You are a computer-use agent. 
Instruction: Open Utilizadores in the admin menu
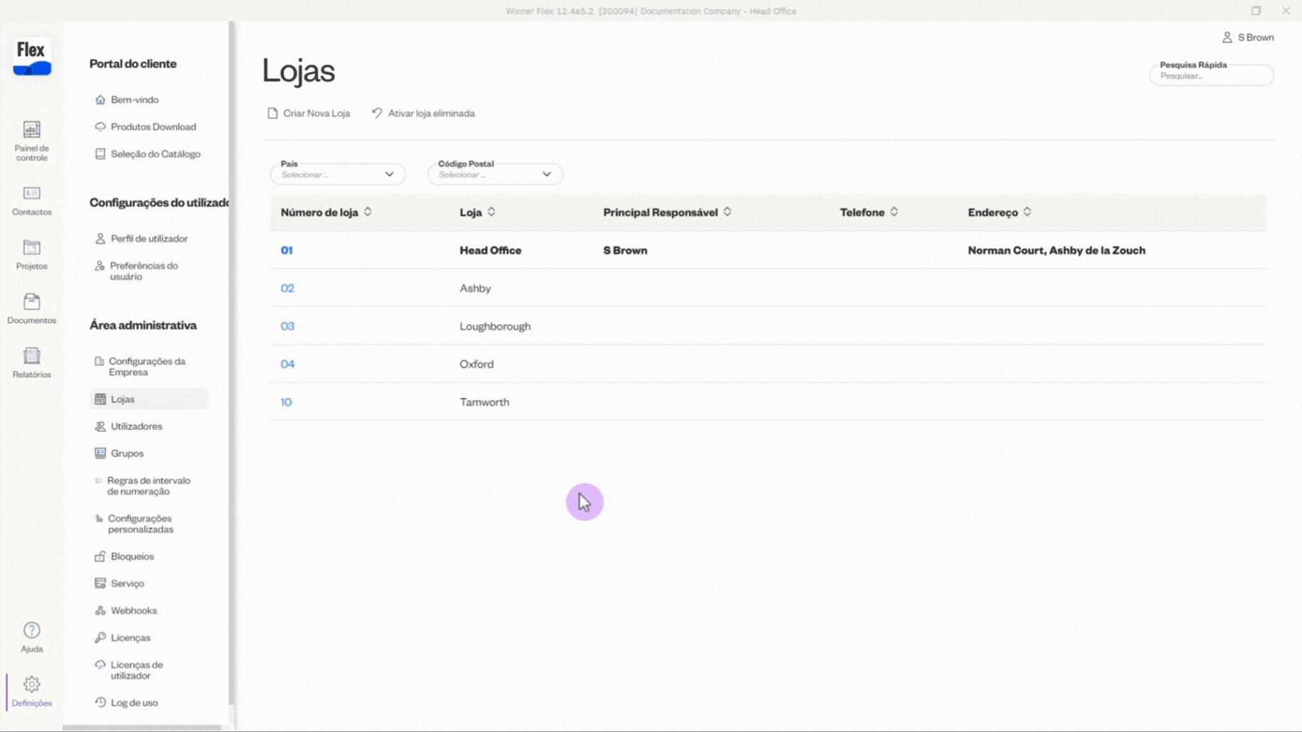click(x=136, y=426)
